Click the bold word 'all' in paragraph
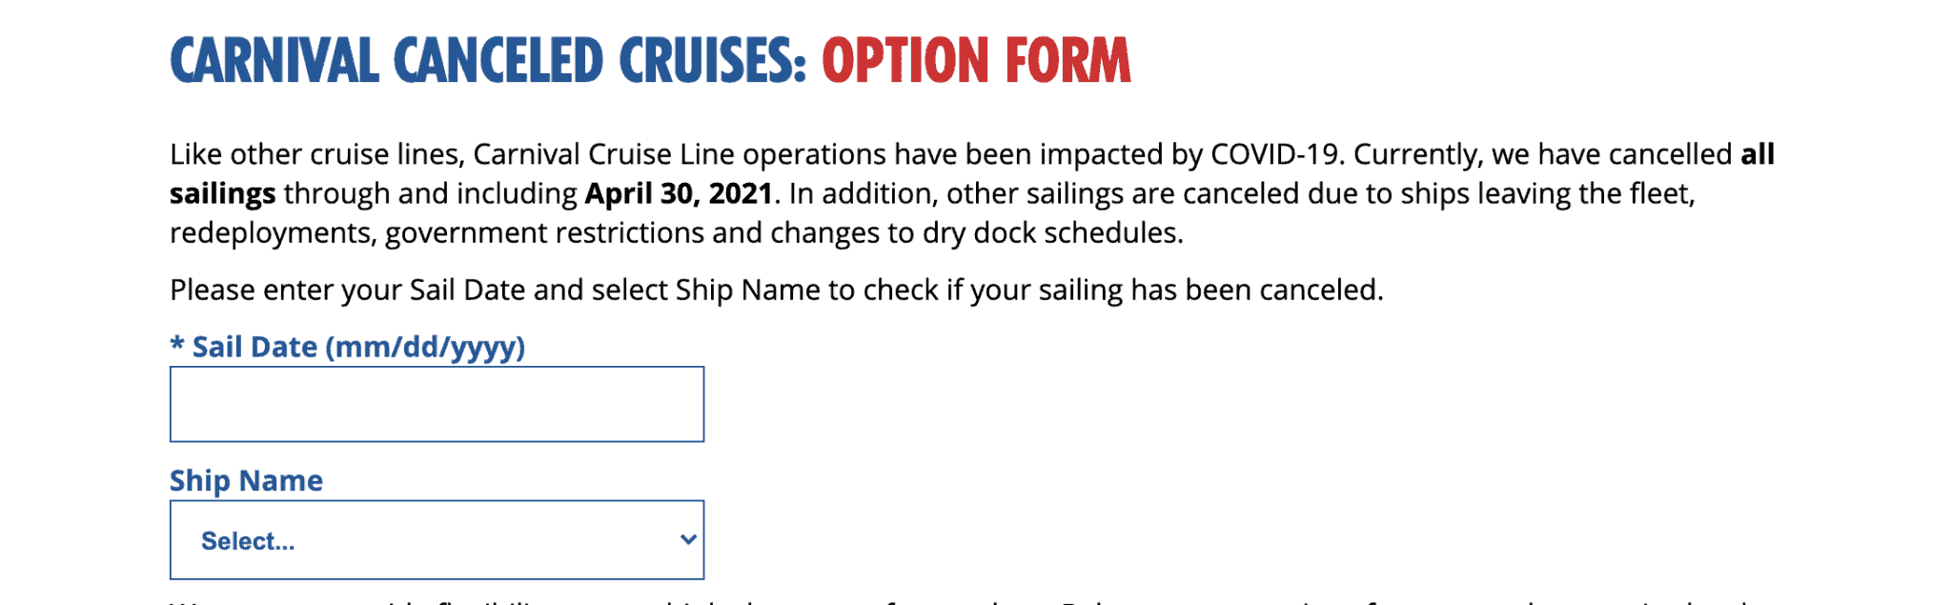Screen dimensions: 1952x605 (x=1758, y=154)
